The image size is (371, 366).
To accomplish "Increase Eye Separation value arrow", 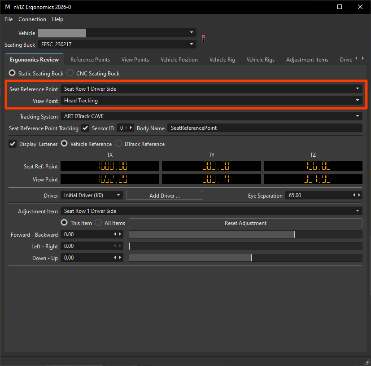I will point(359,195).
